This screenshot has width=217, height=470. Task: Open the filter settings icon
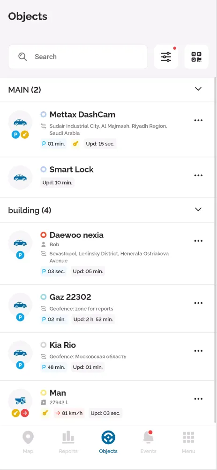tap(166, 57)
